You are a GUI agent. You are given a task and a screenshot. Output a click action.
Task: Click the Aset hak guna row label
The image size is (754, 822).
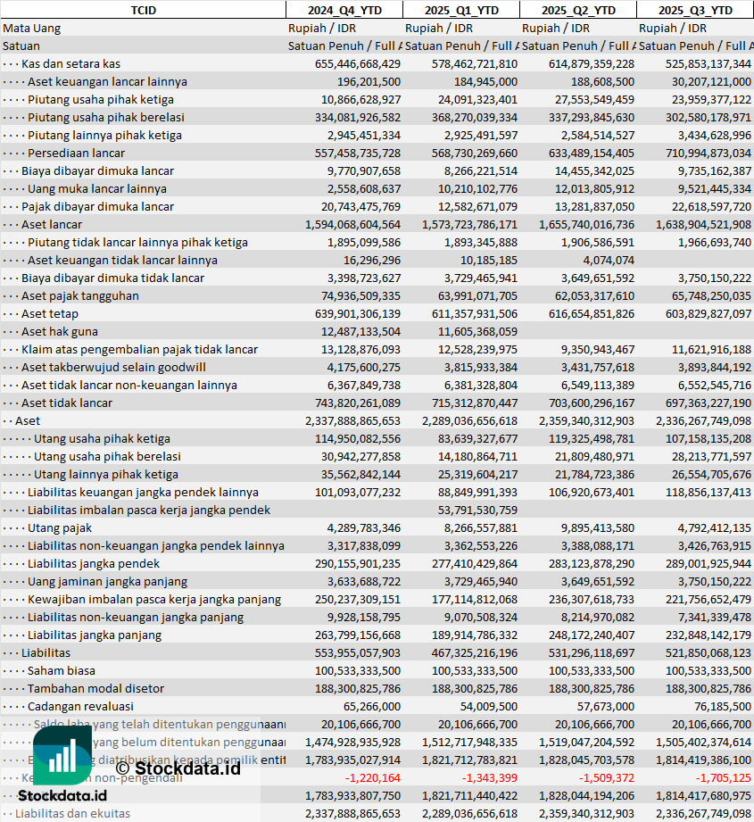[60, 331]
